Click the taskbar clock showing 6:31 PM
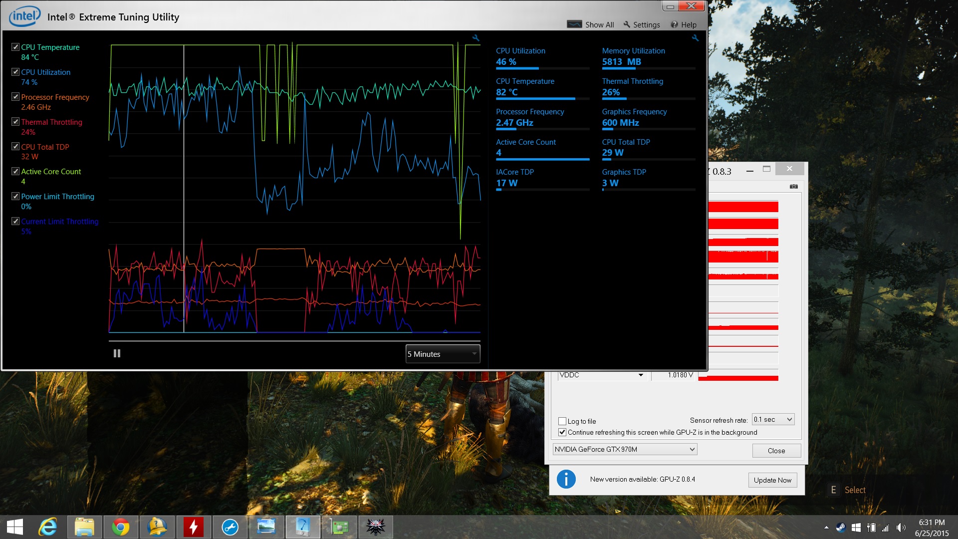This screenshot has width=958, height=539. [x=932, y=528]
